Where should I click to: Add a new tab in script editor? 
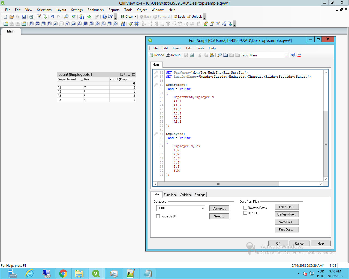[225, 55]
